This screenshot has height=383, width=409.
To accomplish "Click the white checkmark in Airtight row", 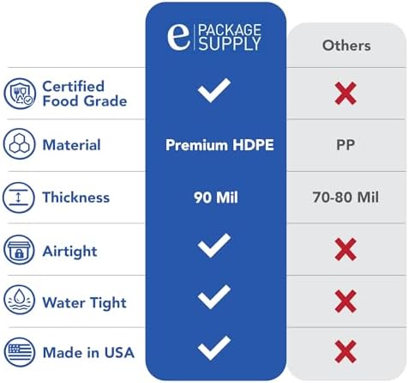I will tap(214, 246).
